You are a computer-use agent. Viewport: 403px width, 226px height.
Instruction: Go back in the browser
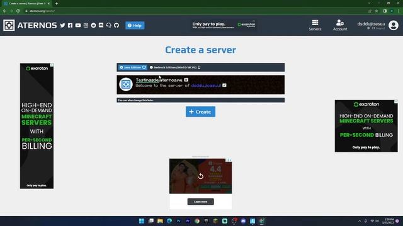[x=4, y=11]
